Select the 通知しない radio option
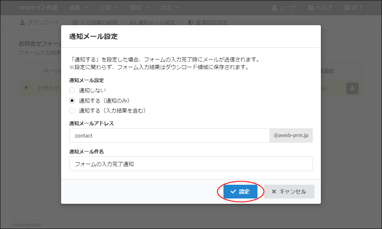The image size is (382, 229). coord(72,90)
